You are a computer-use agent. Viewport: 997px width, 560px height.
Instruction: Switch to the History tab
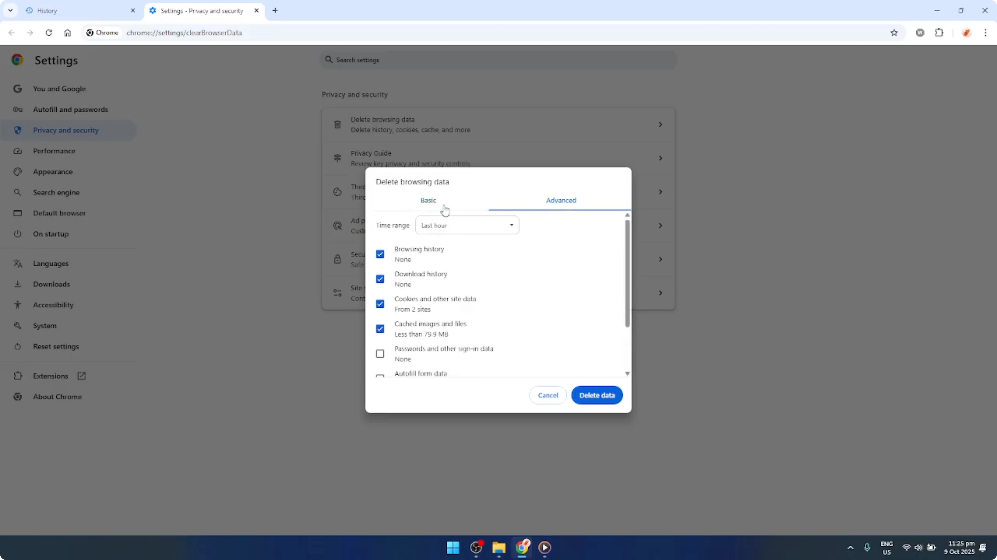coord(79,11)
